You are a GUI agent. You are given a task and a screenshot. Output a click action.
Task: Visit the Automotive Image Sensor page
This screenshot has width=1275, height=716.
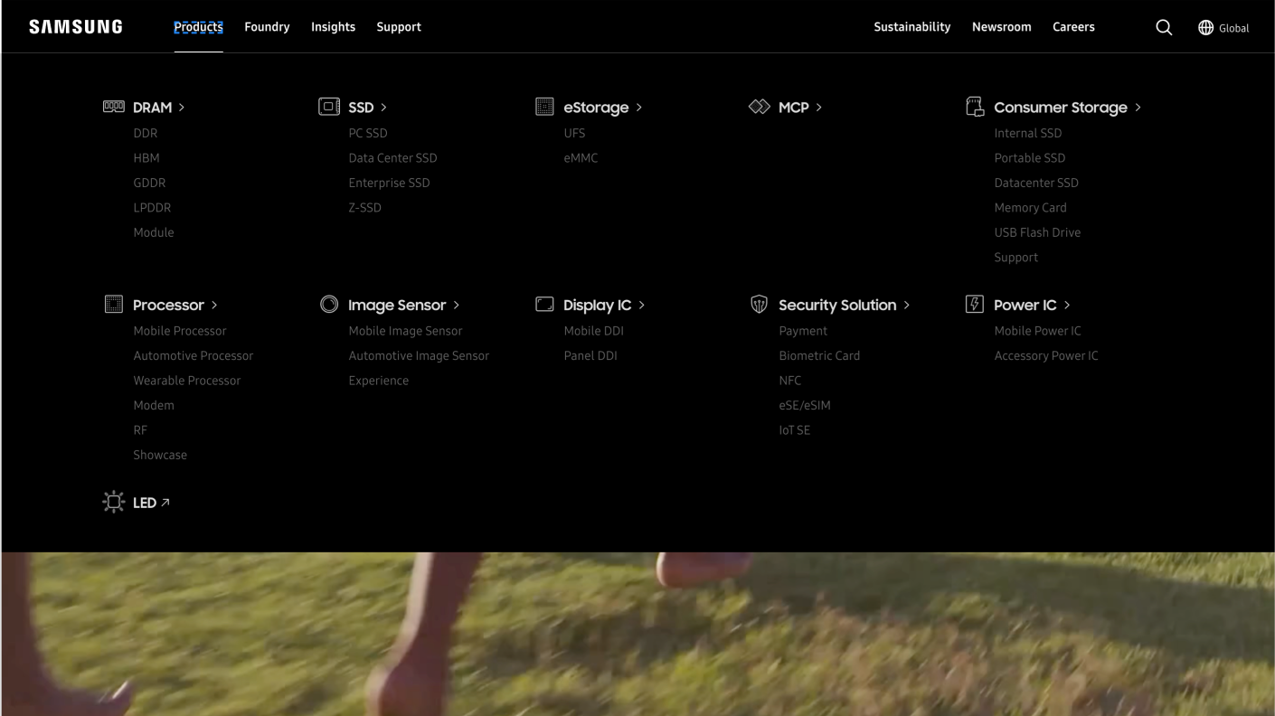(x=419, y=356)
